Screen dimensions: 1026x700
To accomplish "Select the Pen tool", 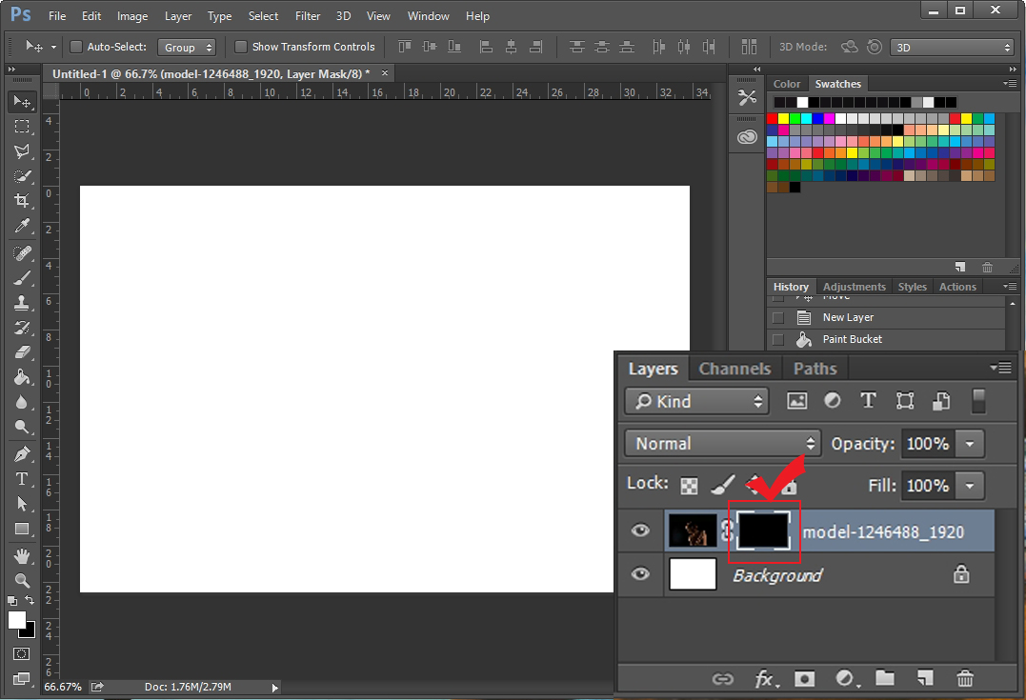I will click(22, 454).
